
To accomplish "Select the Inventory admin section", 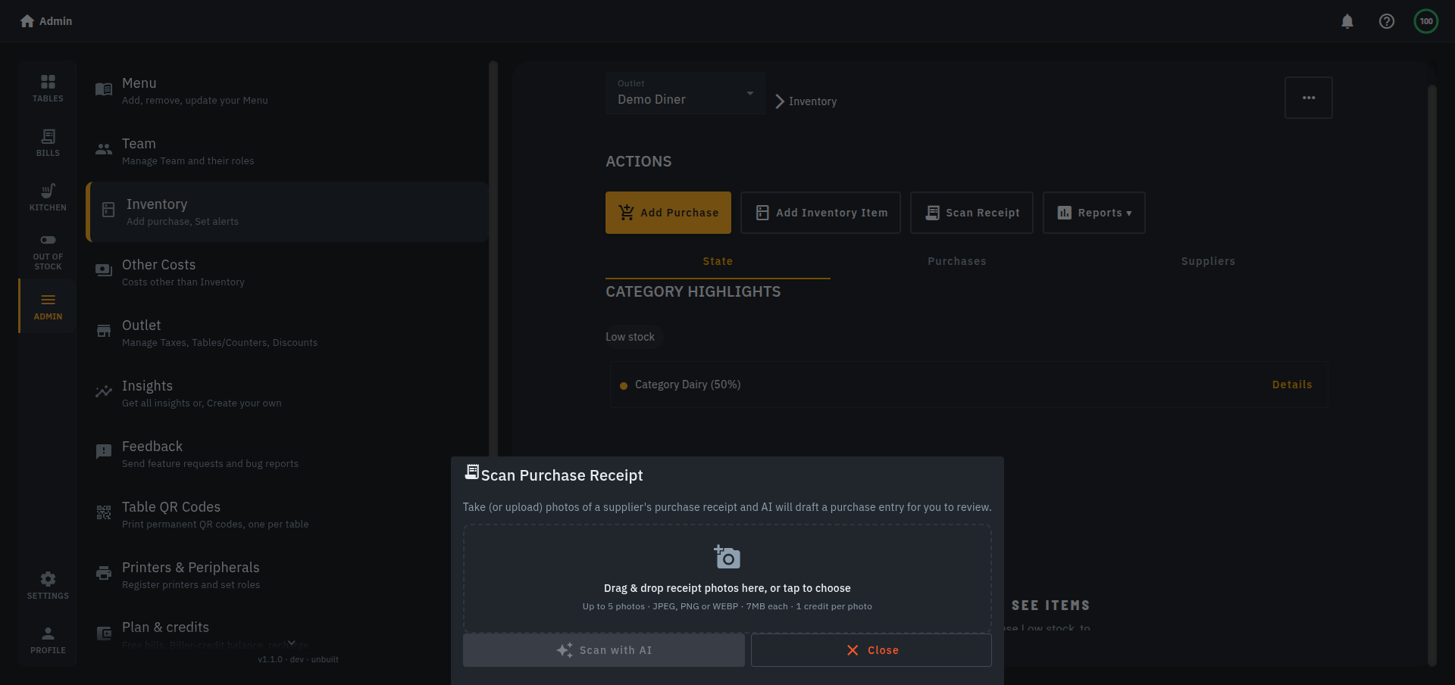I will click(288, 212).
